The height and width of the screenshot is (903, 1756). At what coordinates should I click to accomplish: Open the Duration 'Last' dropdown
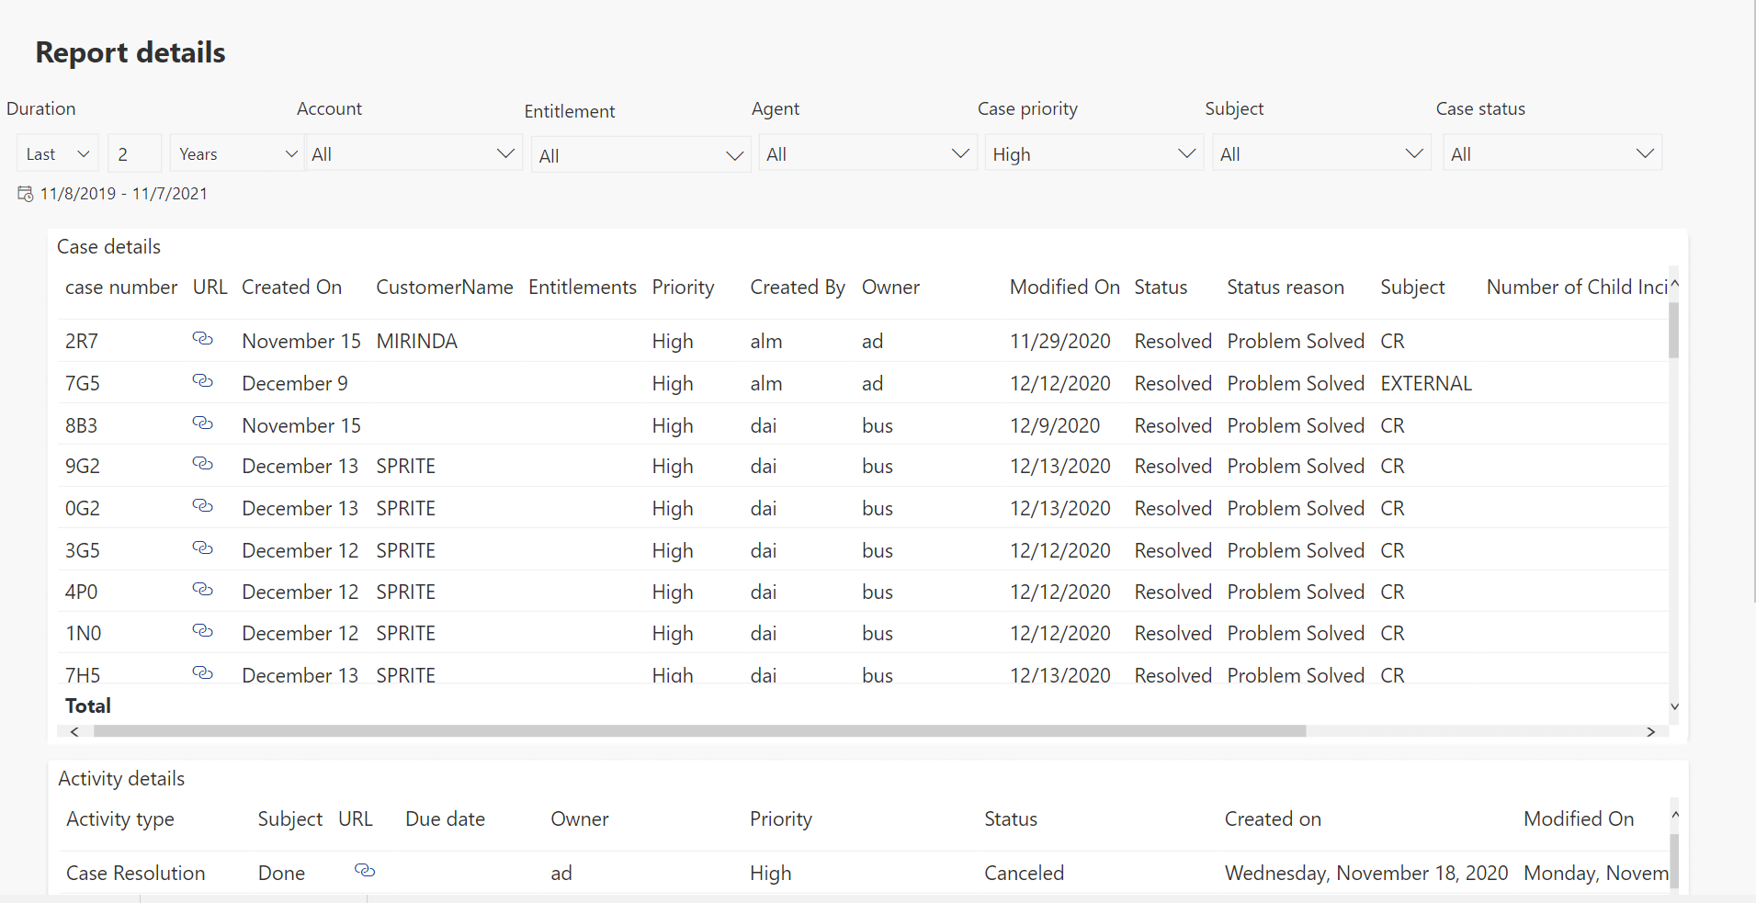(58, 153)
